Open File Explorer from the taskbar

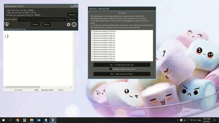pyautogui.click(x=32, y=120)
